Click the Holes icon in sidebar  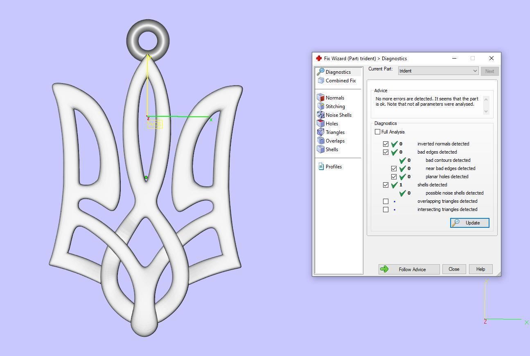tap(321, 124)
